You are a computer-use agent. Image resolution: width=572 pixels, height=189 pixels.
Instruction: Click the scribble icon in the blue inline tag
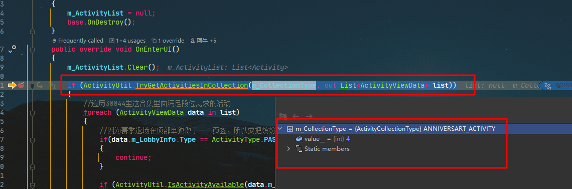[x=547, y=86]
